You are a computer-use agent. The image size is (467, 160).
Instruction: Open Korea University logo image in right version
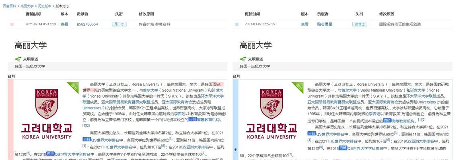(272, 114)
